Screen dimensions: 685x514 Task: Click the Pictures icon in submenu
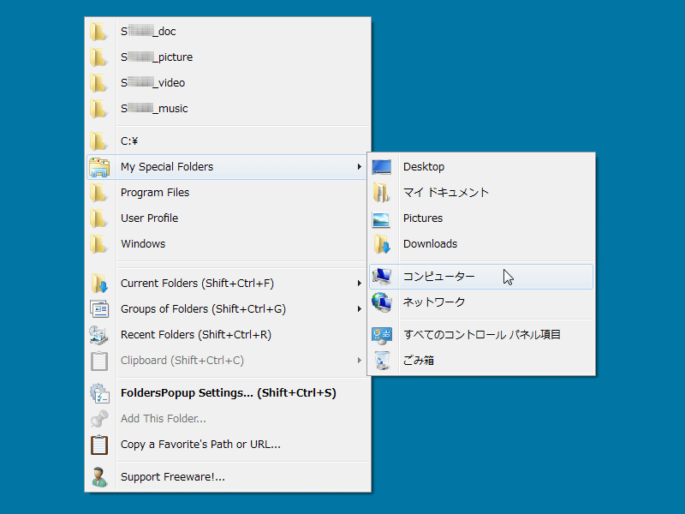click(x=381, y=219)
